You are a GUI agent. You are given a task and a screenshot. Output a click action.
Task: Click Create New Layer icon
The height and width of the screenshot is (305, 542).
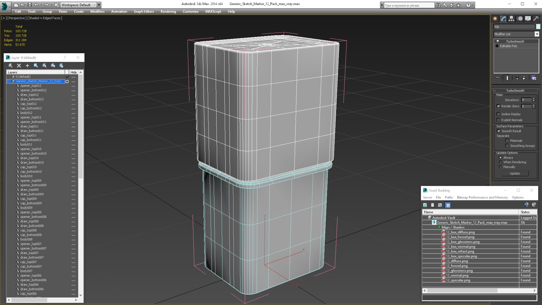click(x=10, y=66)
